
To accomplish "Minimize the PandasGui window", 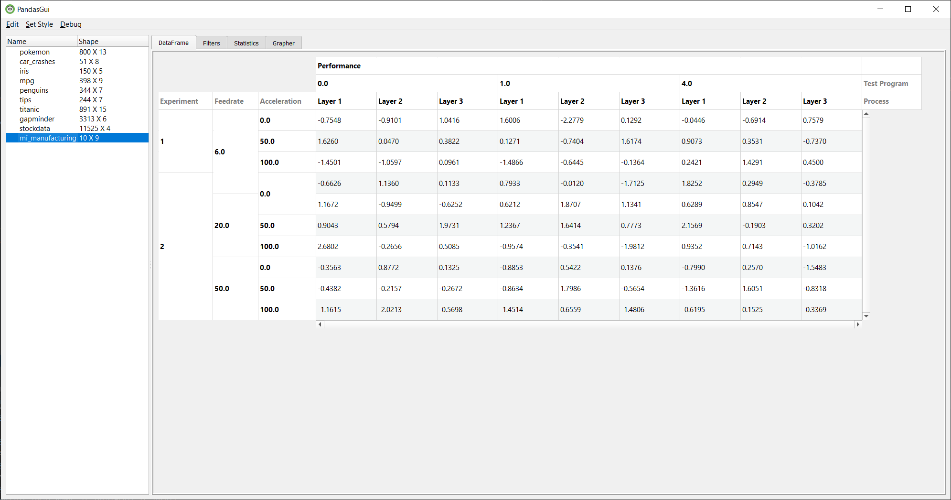I will 880,9.
